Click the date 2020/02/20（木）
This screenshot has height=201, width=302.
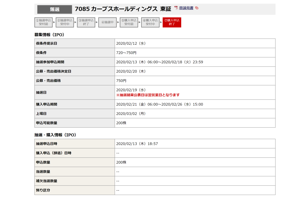131,71
